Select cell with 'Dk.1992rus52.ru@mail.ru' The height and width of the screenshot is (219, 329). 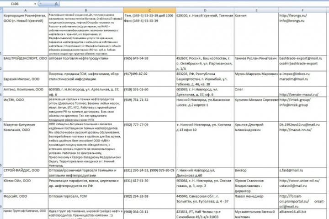click(302, 144)
